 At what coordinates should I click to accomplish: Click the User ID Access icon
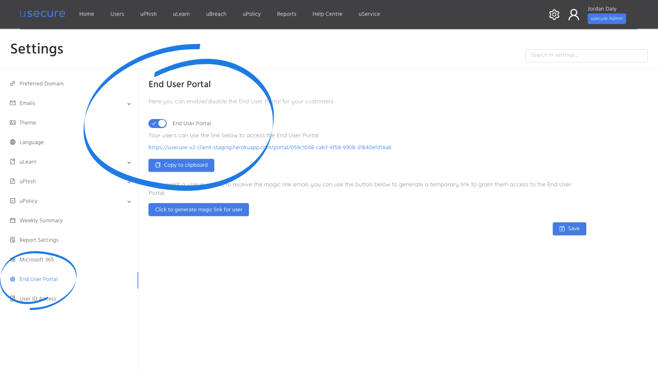(13, 299)
